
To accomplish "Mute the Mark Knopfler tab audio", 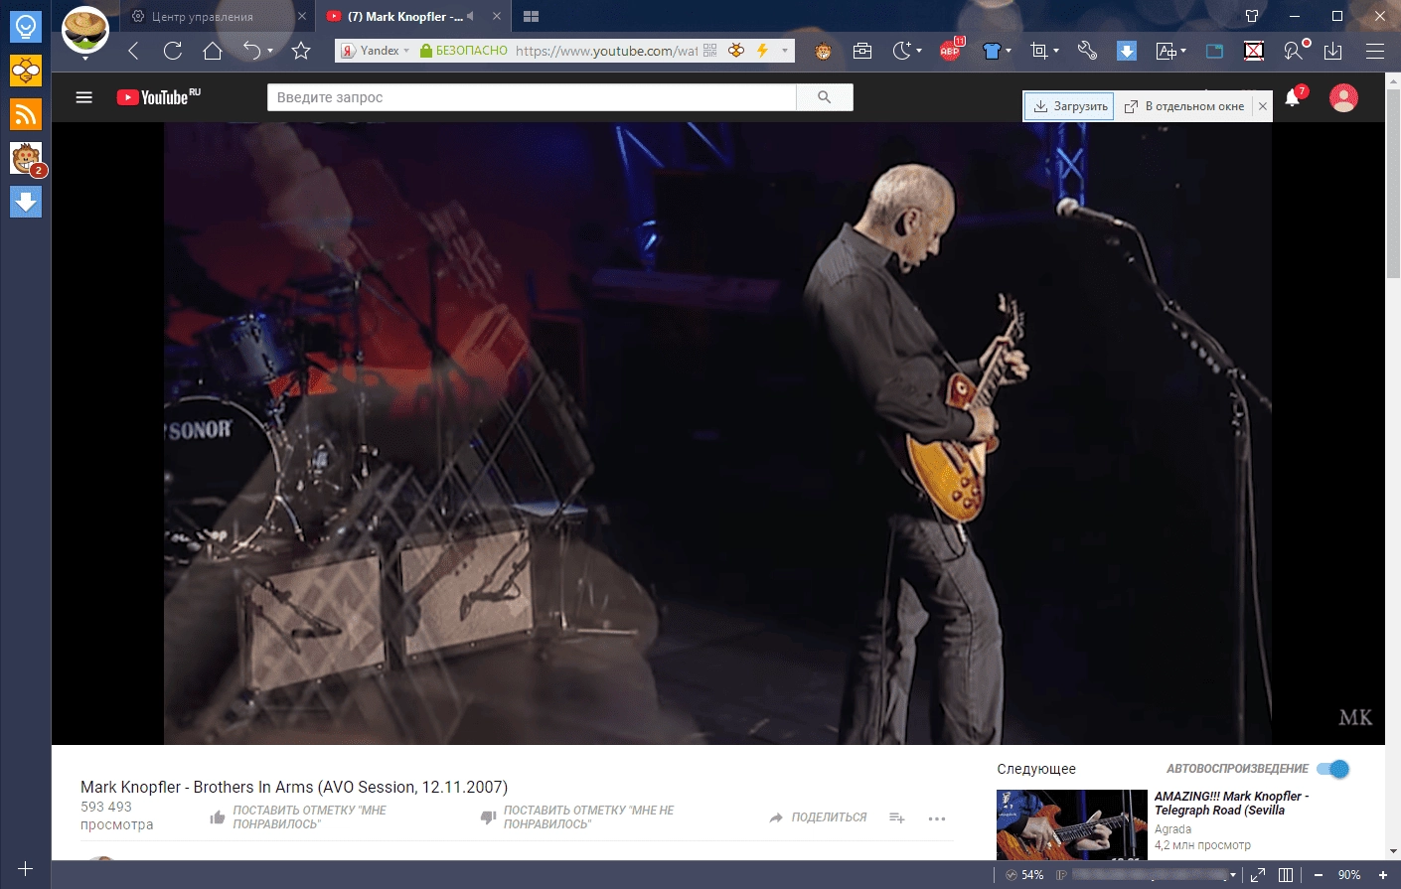I will click(x=471, y=16).
